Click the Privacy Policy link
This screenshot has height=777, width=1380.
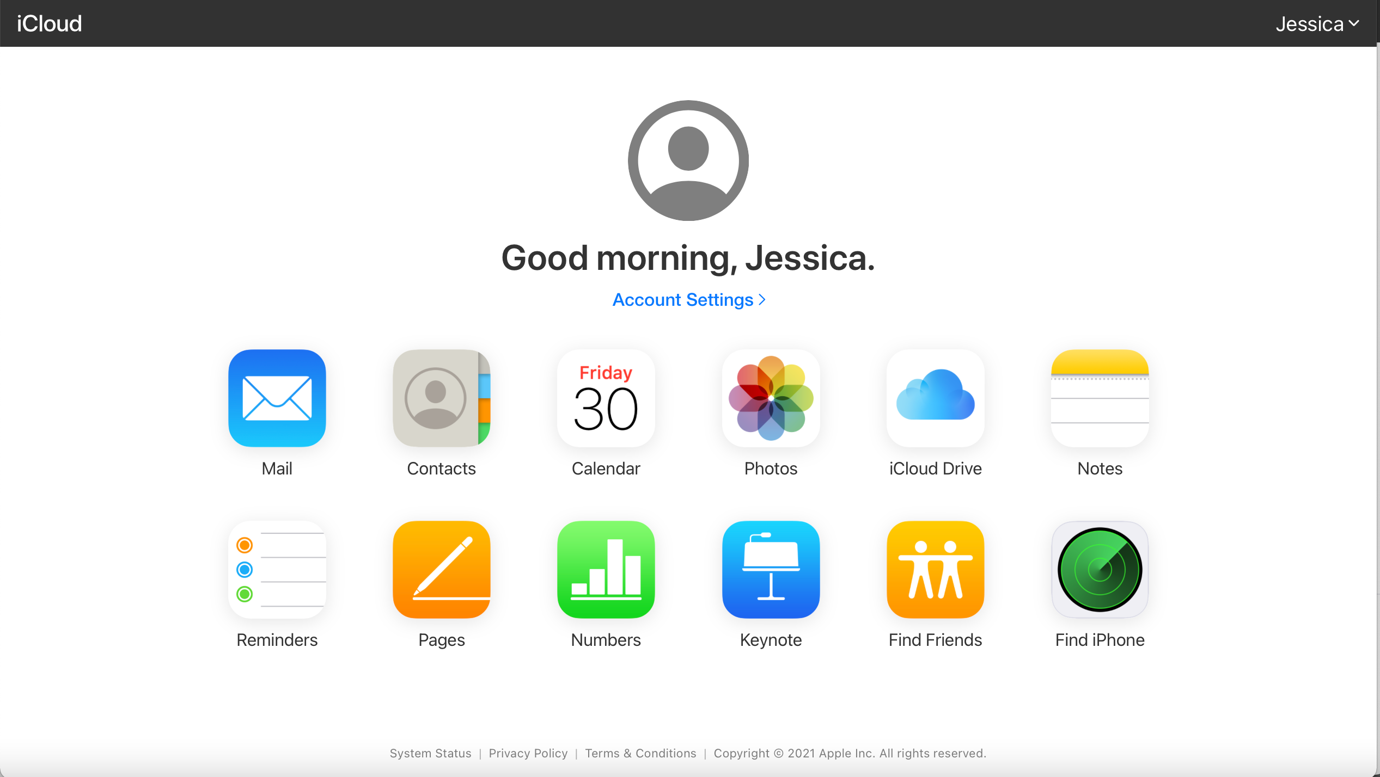528,753
